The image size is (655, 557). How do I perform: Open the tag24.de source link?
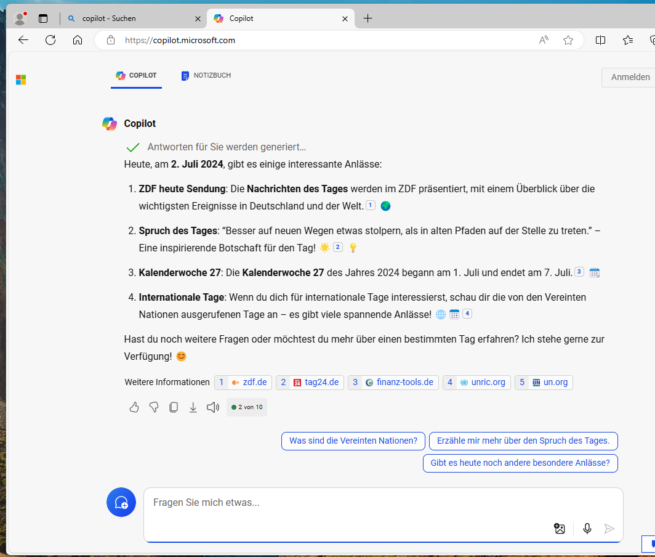310,382
